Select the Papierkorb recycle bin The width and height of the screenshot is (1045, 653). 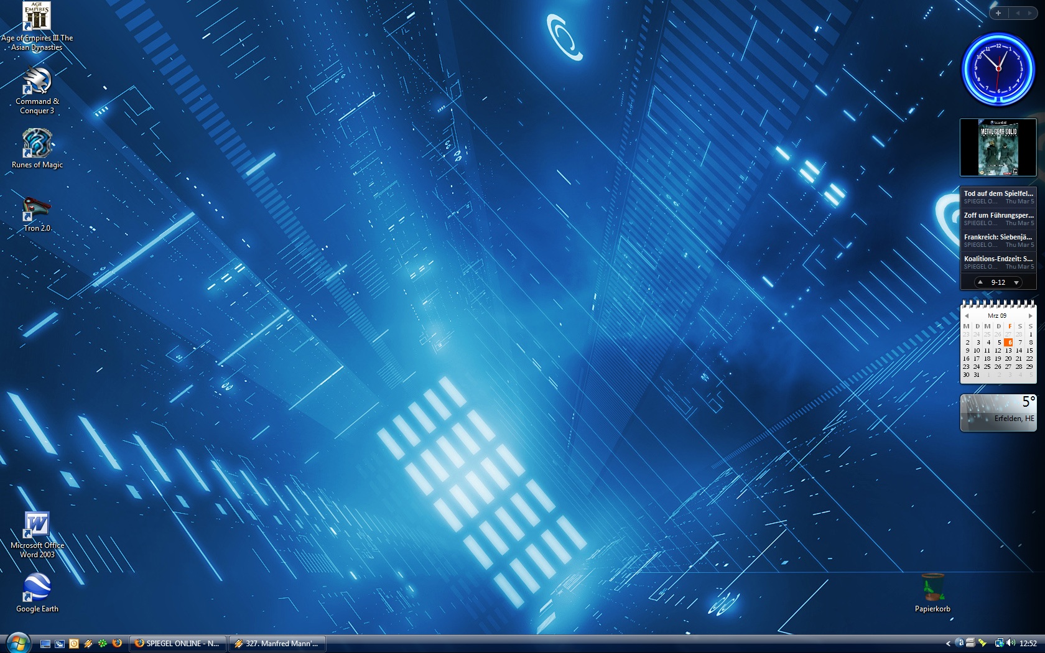(x=932, y=588)
